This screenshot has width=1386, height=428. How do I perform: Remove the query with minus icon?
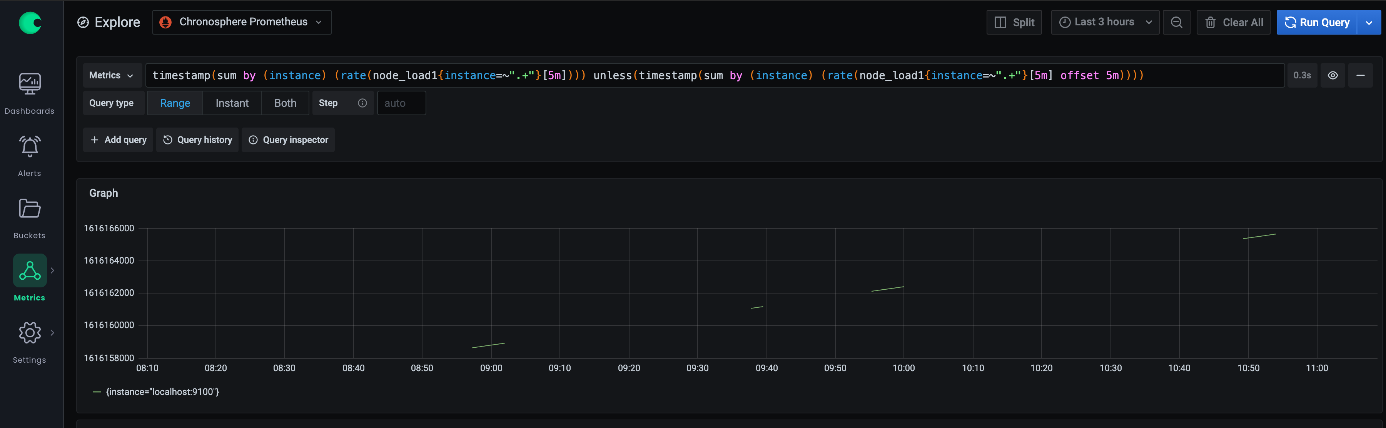point(1361,75)
